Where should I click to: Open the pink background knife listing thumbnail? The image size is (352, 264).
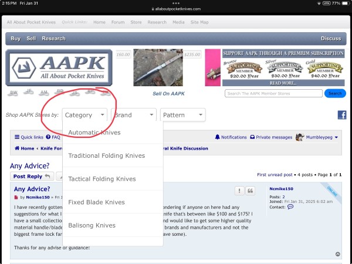click(212, 67)
